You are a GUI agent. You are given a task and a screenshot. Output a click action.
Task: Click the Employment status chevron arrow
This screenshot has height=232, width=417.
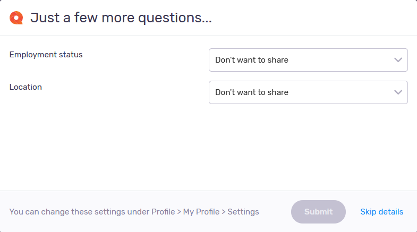398,60
